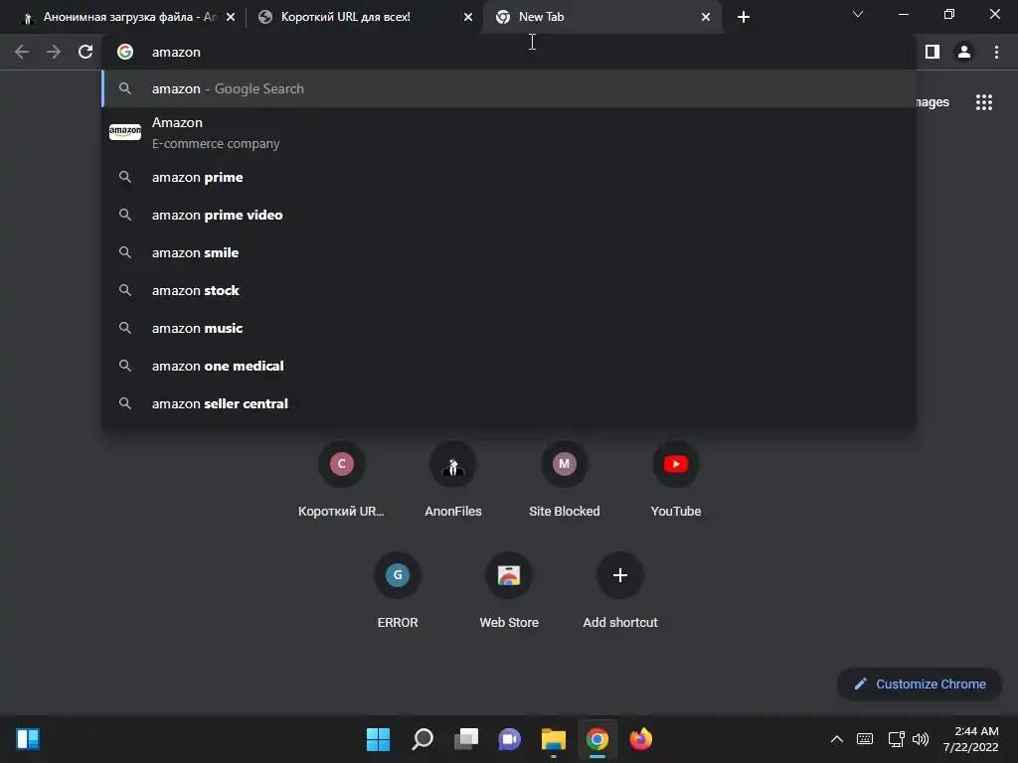Image resolution: width=1018 pixels, height=763 pixels.
Task: Open the Короткий UR... shortcut tile
Action: pyautogui.click(x=342, y=479)
